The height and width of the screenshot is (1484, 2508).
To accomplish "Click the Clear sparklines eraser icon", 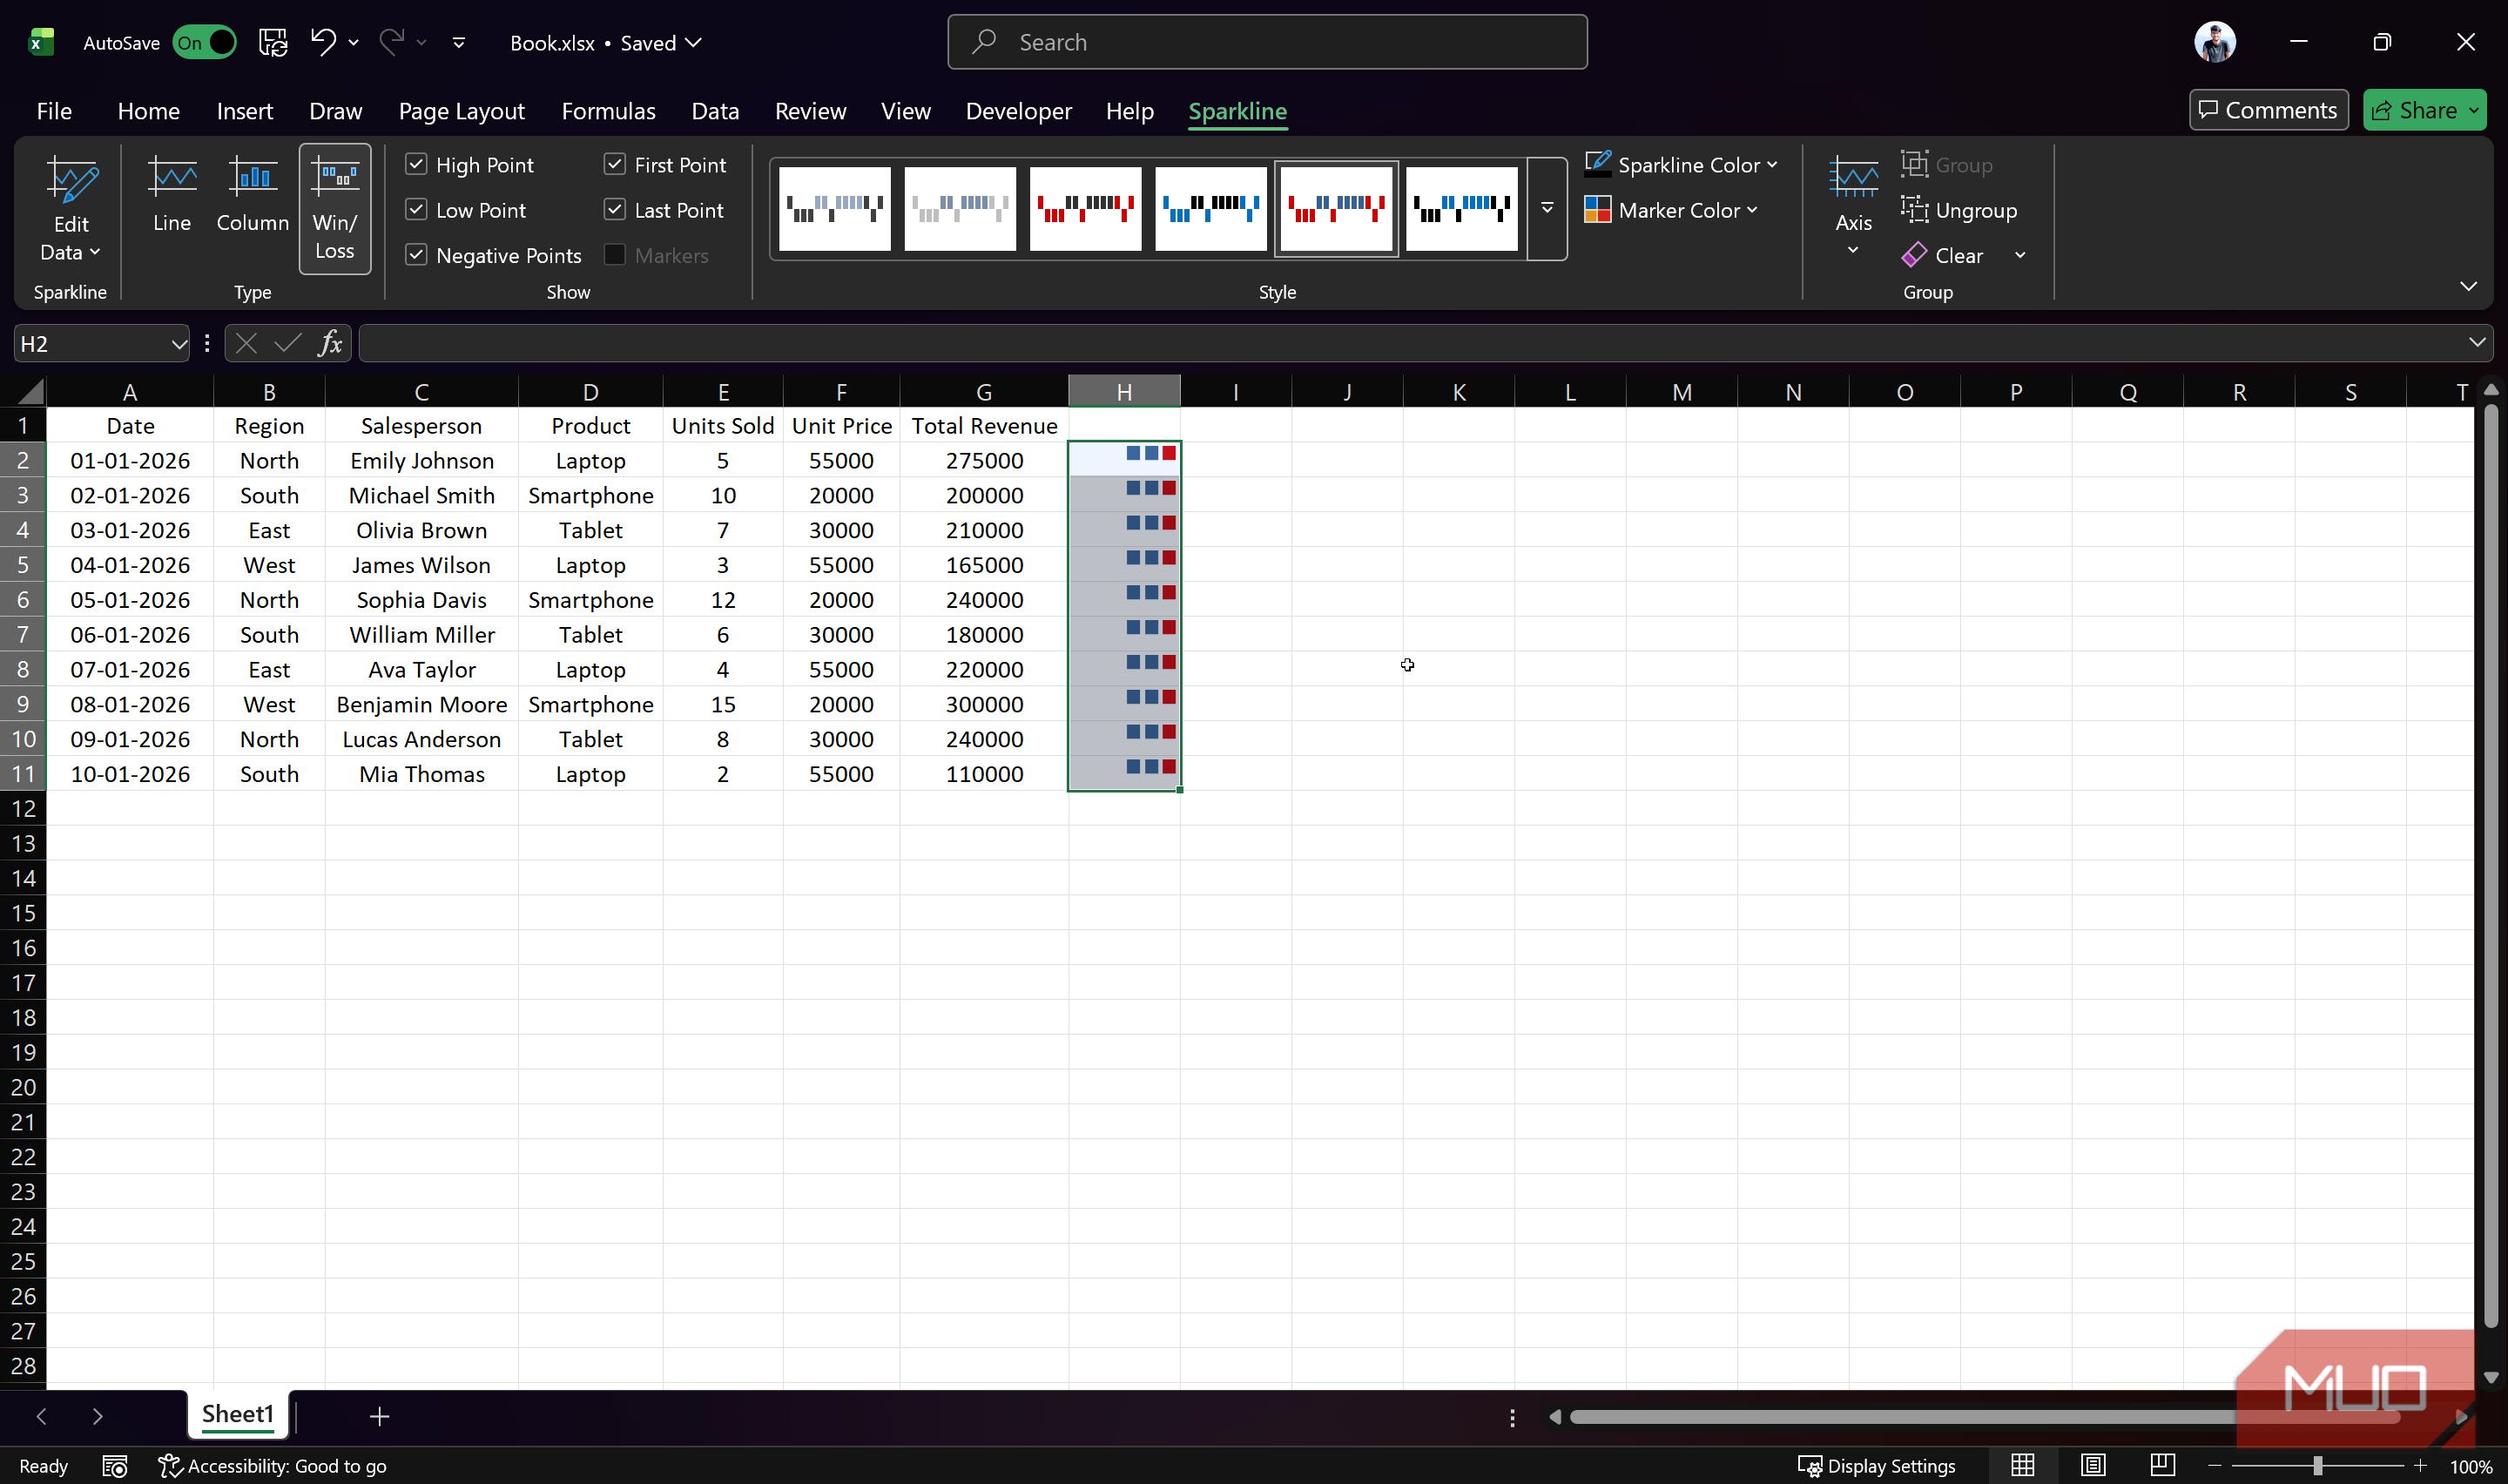I will click(x=1914, y=256).
